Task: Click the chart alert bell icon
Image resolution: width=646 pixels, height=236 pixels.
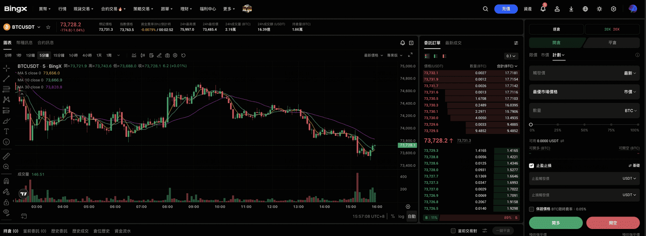Action: [403, 43]
